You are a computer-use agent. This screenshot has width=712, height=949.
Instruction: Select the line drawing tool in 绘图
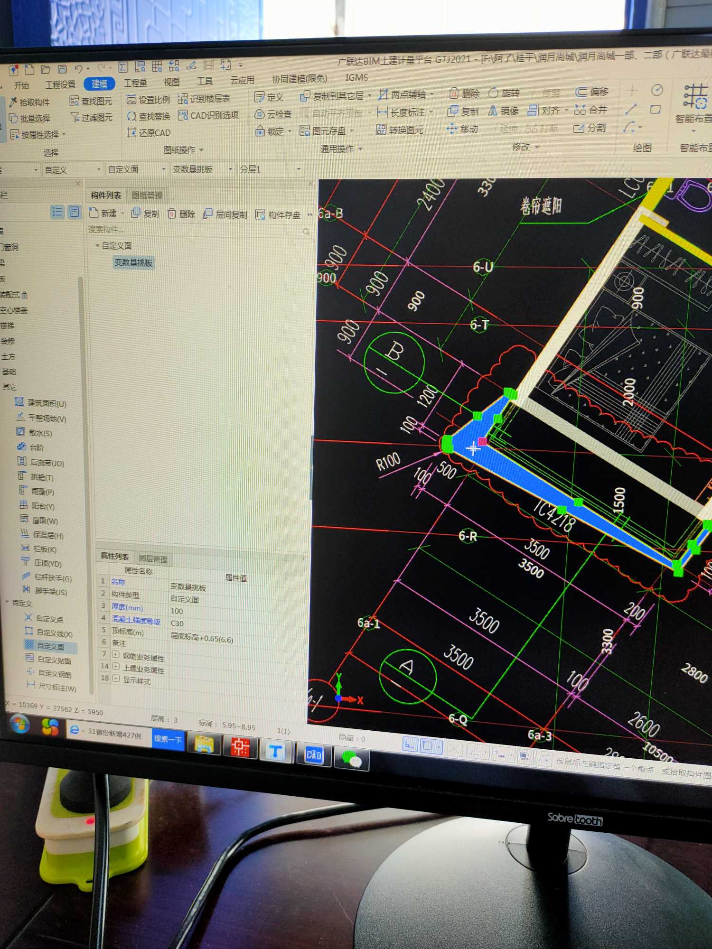click(631, 110)
